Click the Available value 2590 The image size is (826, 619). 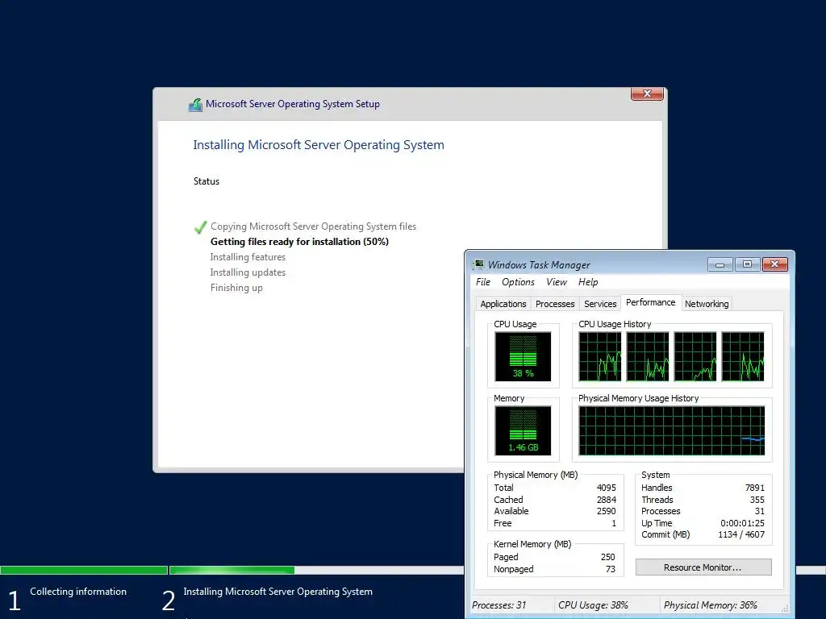point(606,511)
